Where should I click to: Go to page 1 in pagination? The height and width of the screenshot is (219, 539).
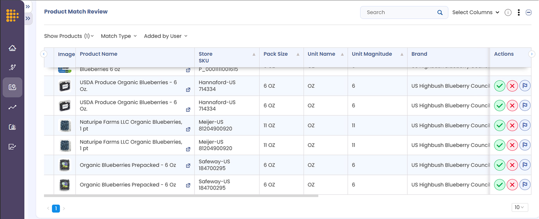[x=56, y=209]
